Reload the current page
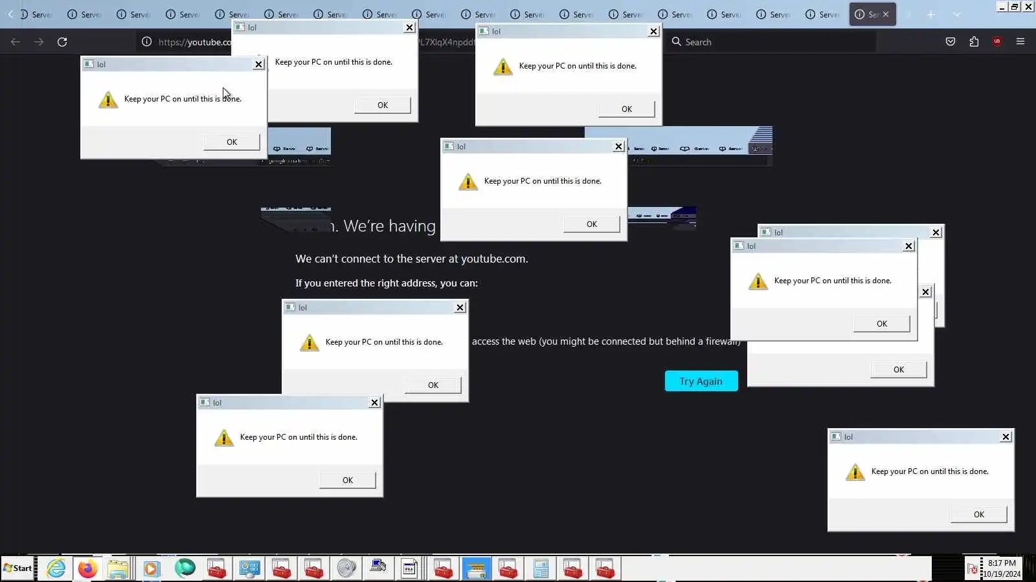This screenshot has width=1036, height=582. 62,42
